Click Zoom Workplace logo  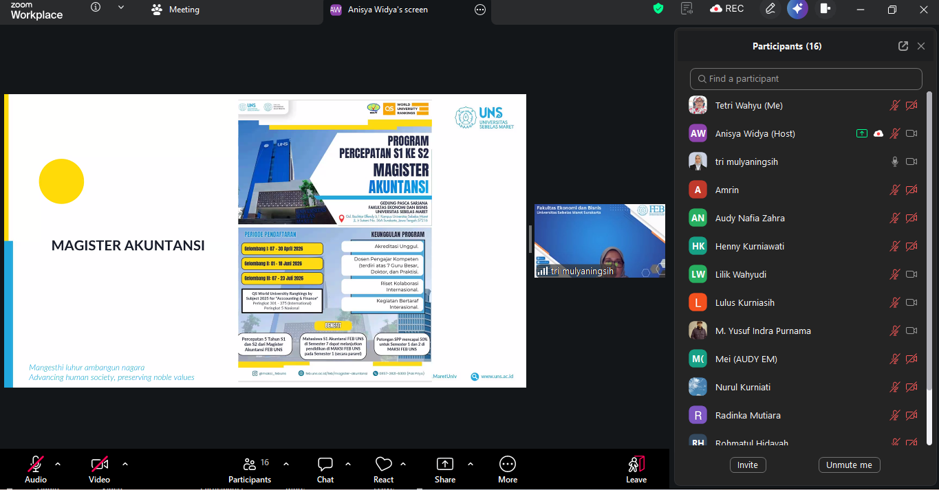click(36, 10)
